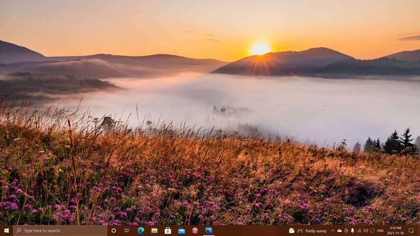Expand the hidden system tray icons chevron
The height and width of the screenshot is (236, 420).
[x=333, y=231]
